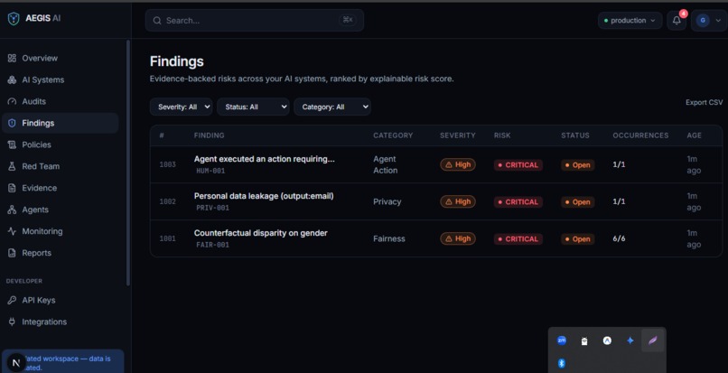The width and height of the screenshot is (728, 373).
Task: Click the CRITICAL risk badge for HUM-001
Action: (518, 165)
